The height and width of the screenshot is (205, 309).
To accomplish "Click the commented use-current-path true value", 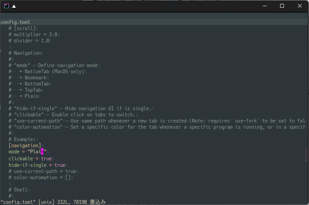I will (71, 171).
